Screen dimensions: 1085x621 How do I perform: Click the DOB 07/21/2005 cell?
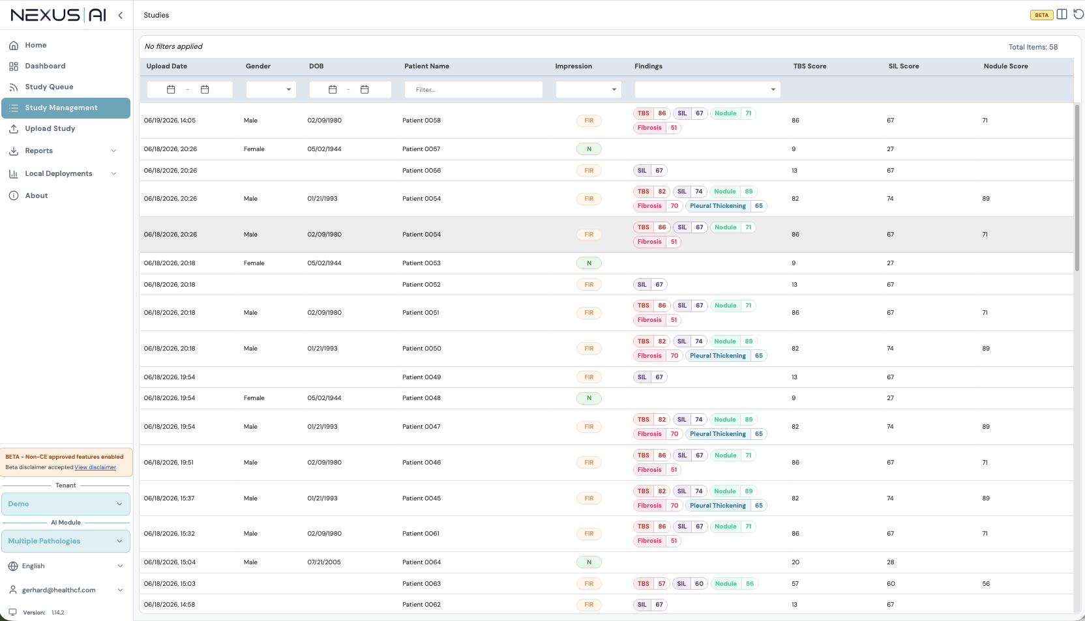click(x=324, y=562)
